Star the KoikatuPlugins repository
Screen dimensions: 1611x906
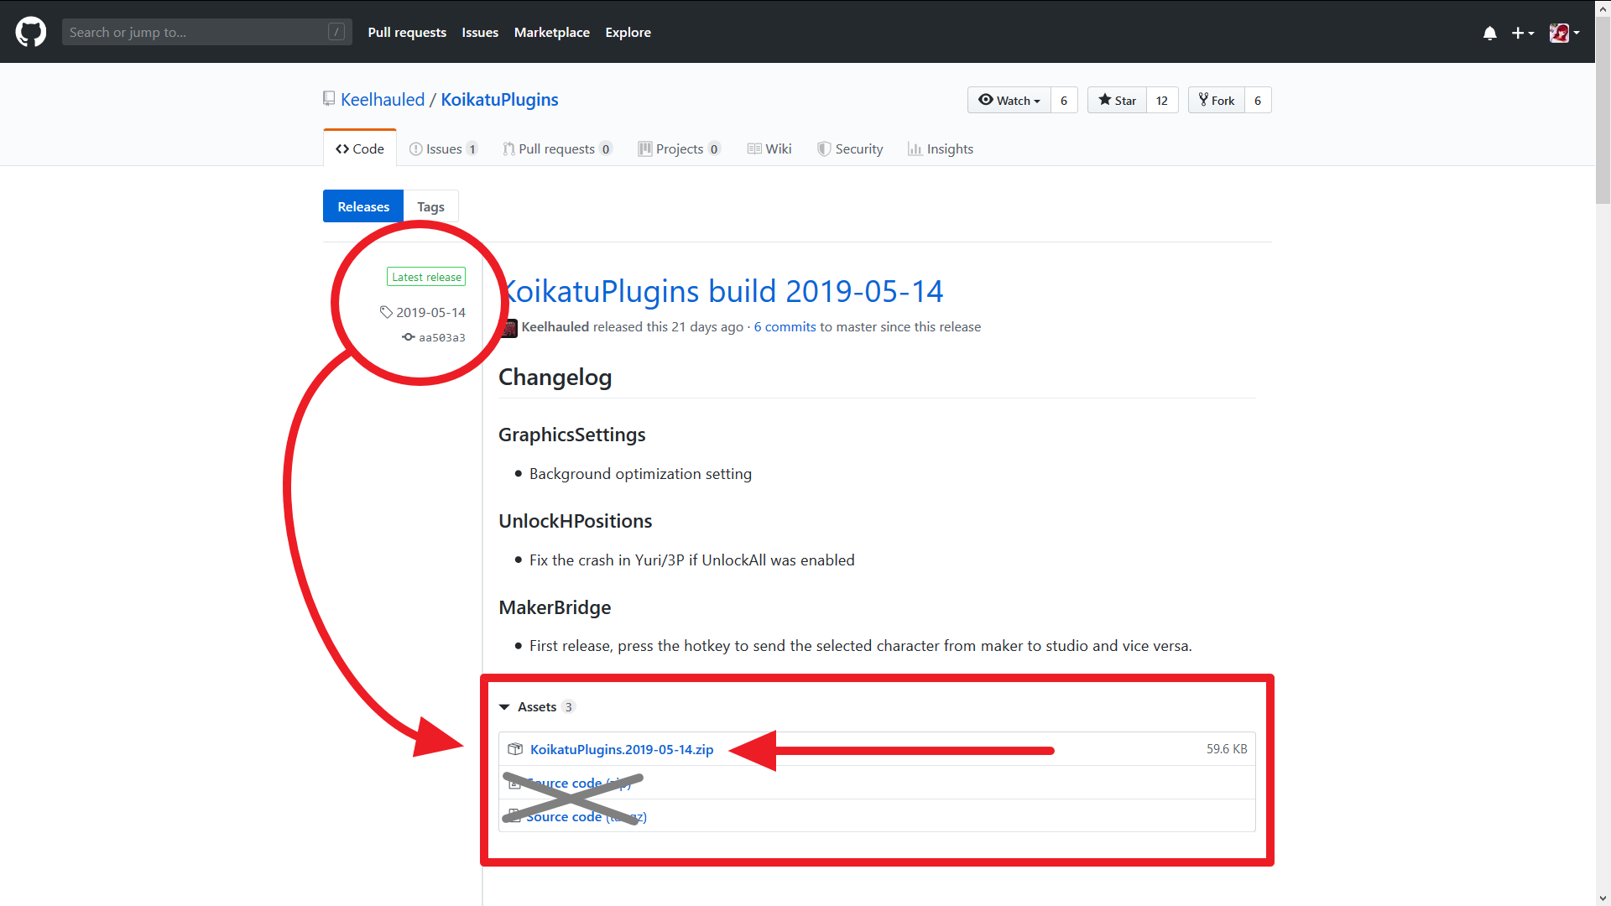click(x=1117, y=100)
